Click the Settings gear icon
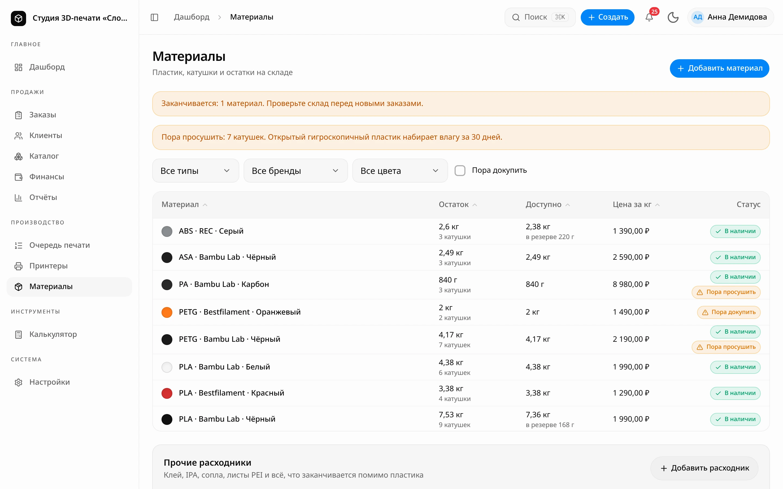The image size is (783, 489). [18, 382]
